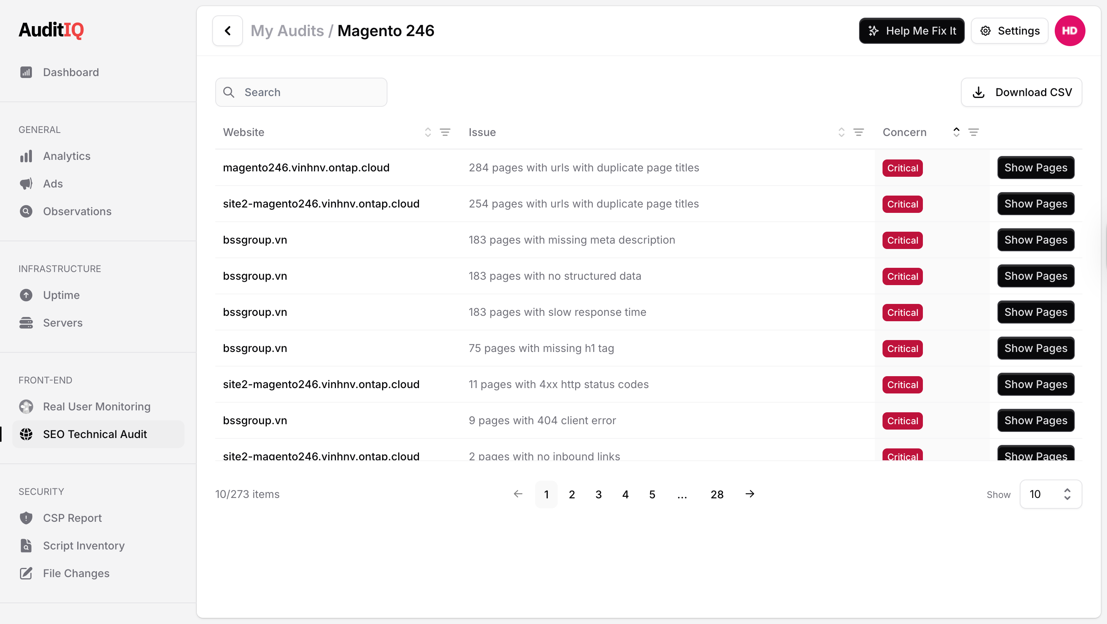Sort by Issue column
1107x624 pixels.
[841, 132]
